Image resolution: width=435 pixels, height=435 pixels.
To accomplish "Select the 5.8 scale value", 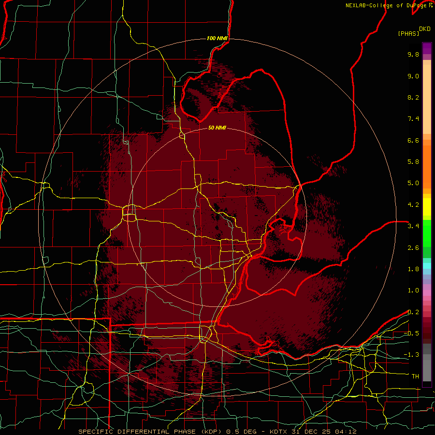I will pyautogui.click(x=413, y=162).
